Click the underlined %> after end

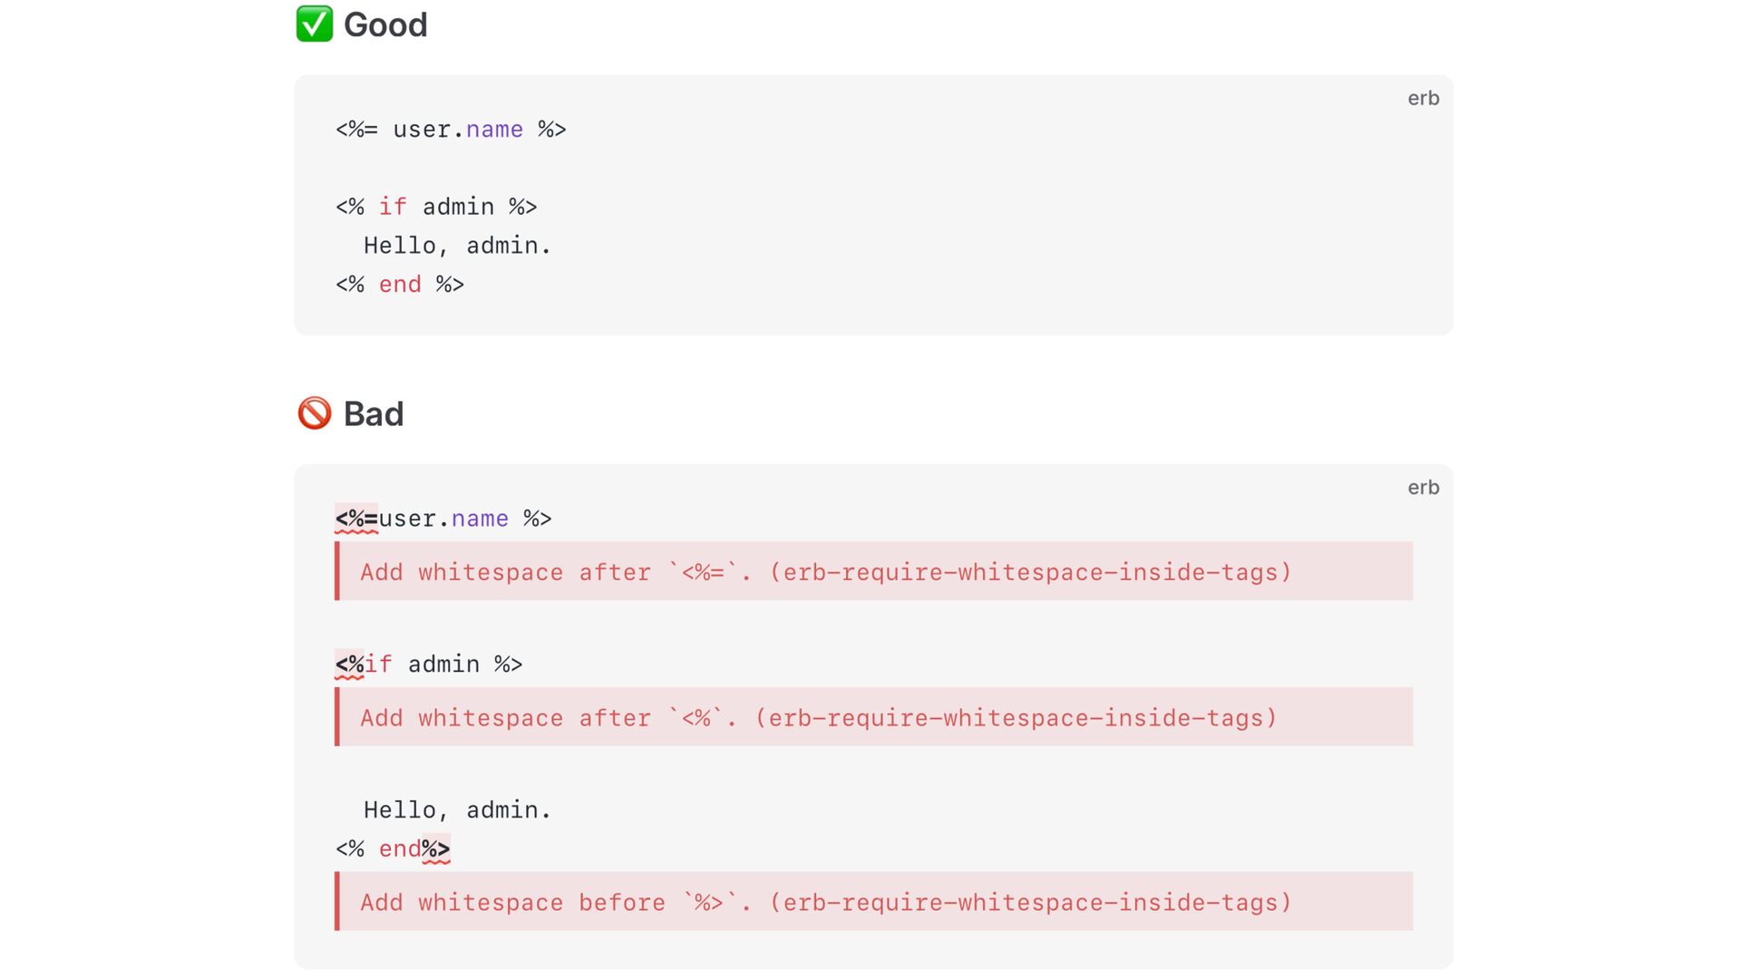coord(436,849)
